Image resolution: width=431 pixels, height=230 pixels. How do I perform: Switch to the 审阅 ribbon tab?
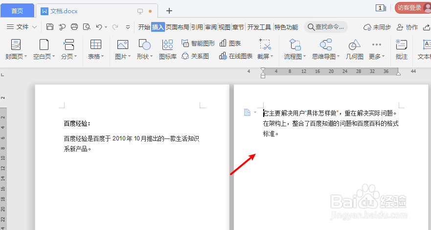click(x=211, y=27)
